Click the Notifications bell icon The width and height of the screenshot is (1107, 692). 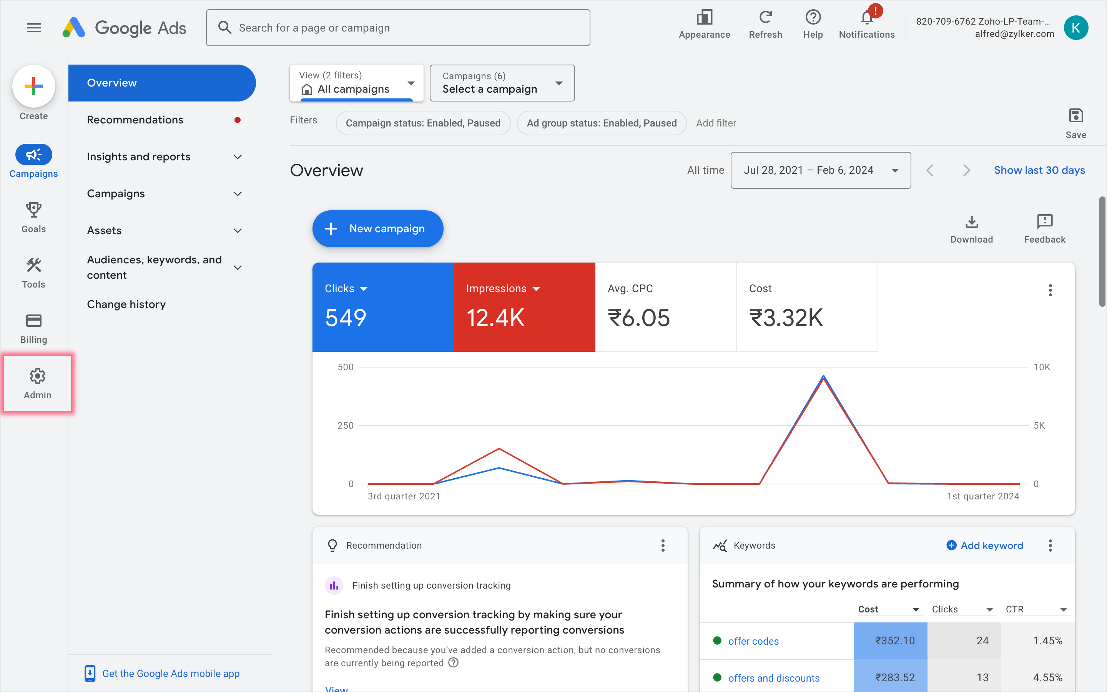point(866,18)
